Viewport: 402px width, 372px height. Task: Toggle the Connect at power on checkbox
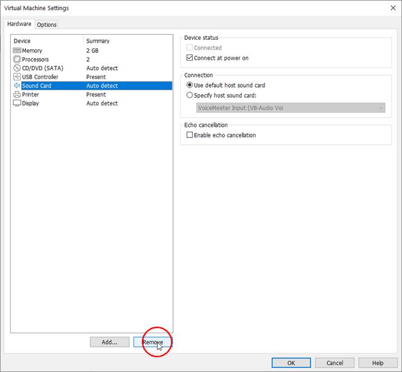[x=189, y=58]
